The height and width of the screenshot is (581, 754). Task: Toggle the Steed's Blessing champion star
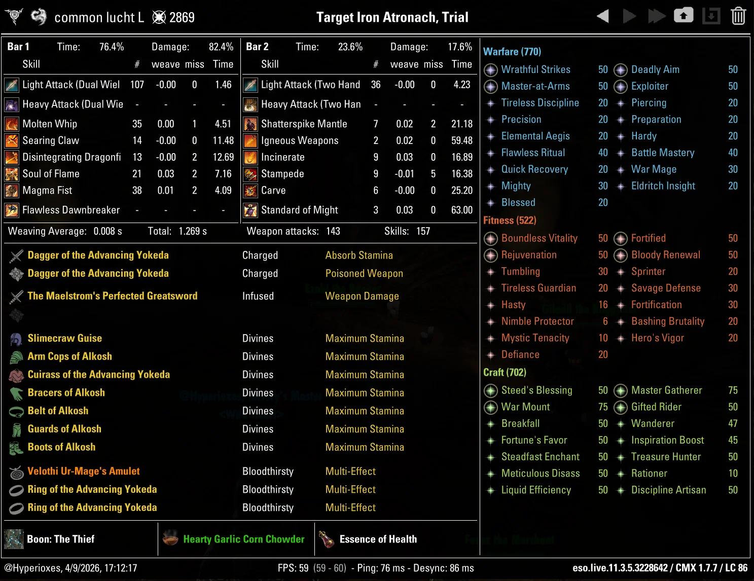[490, 391]
